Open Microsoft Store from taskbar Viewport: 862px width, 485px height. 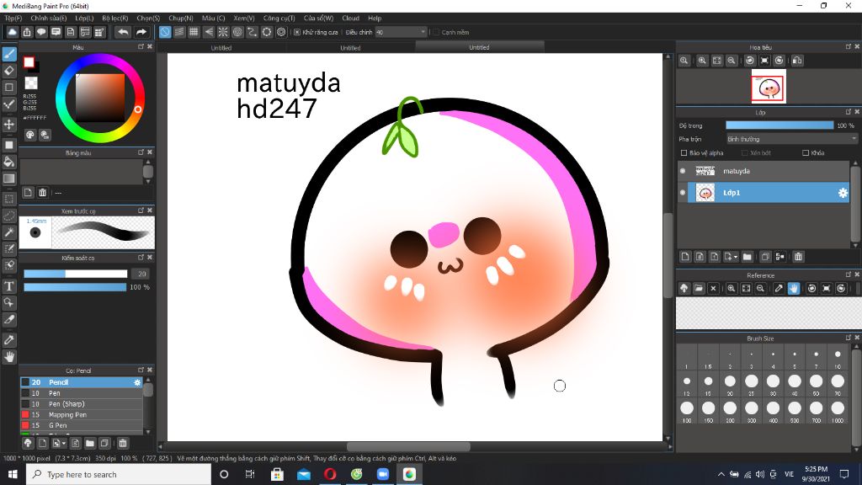click(277, 474)
